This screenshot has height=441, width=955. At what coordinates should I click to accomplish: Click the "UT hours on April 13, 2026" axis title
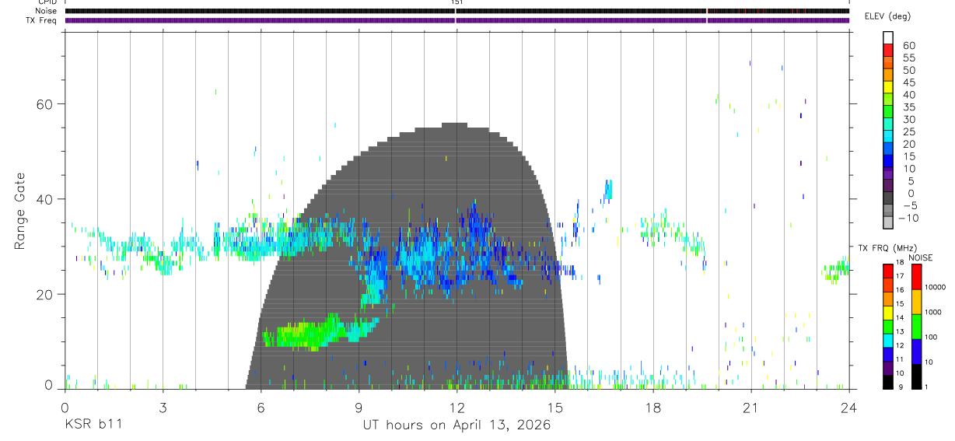click(457, 425)
